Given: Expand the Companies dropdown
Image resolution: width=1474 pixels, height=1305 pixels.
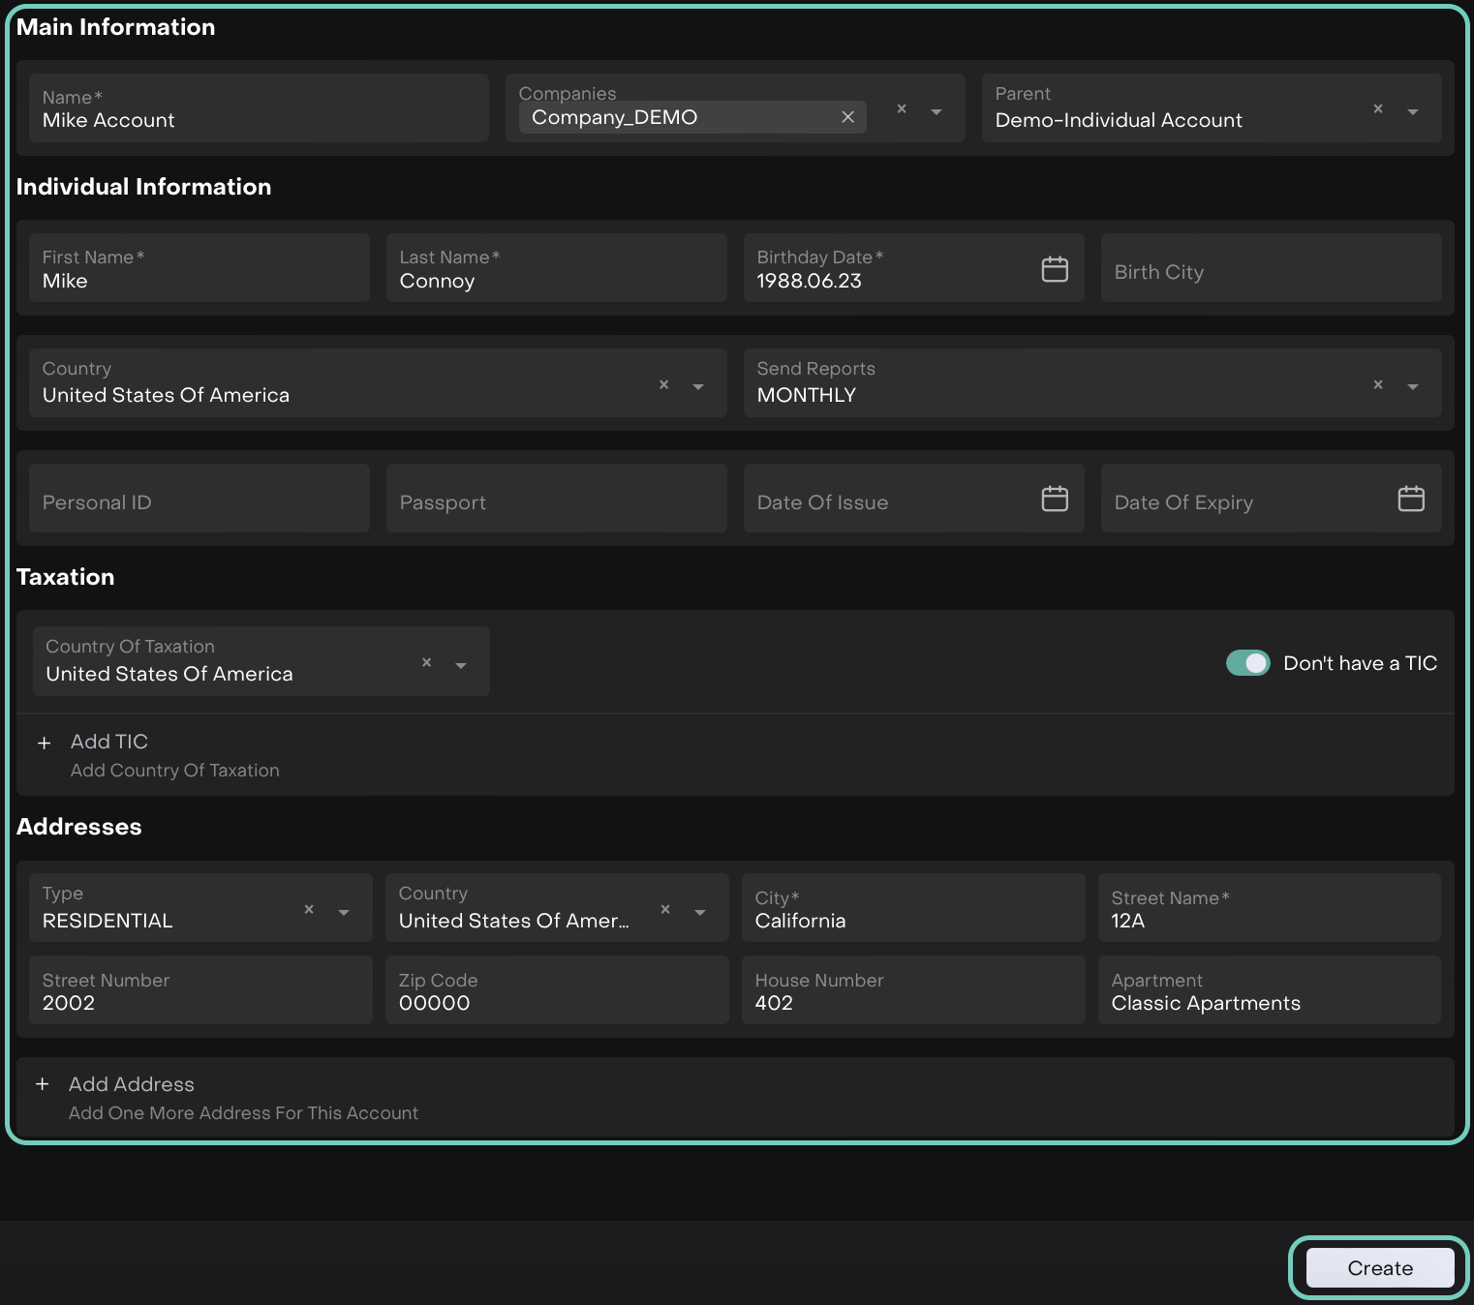Looking at the screenshot, I should click(937, 112).
